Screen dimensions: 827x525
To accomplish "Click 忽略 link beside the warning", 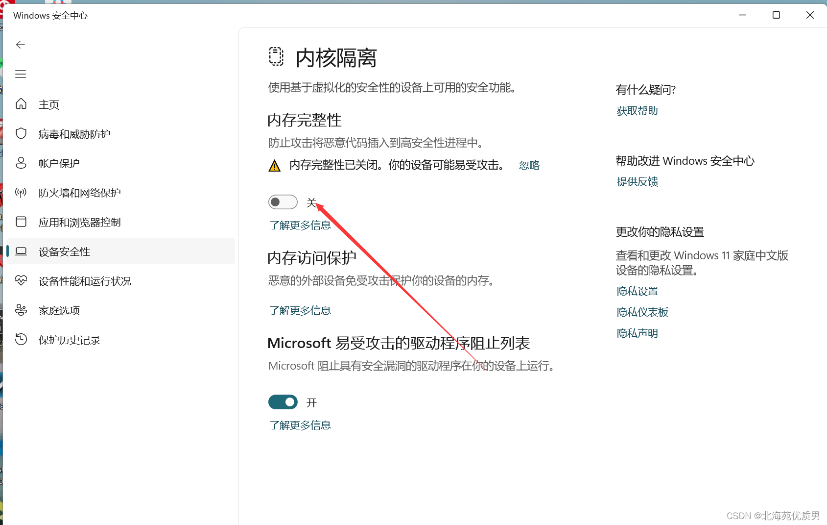I will pos(529,165).
